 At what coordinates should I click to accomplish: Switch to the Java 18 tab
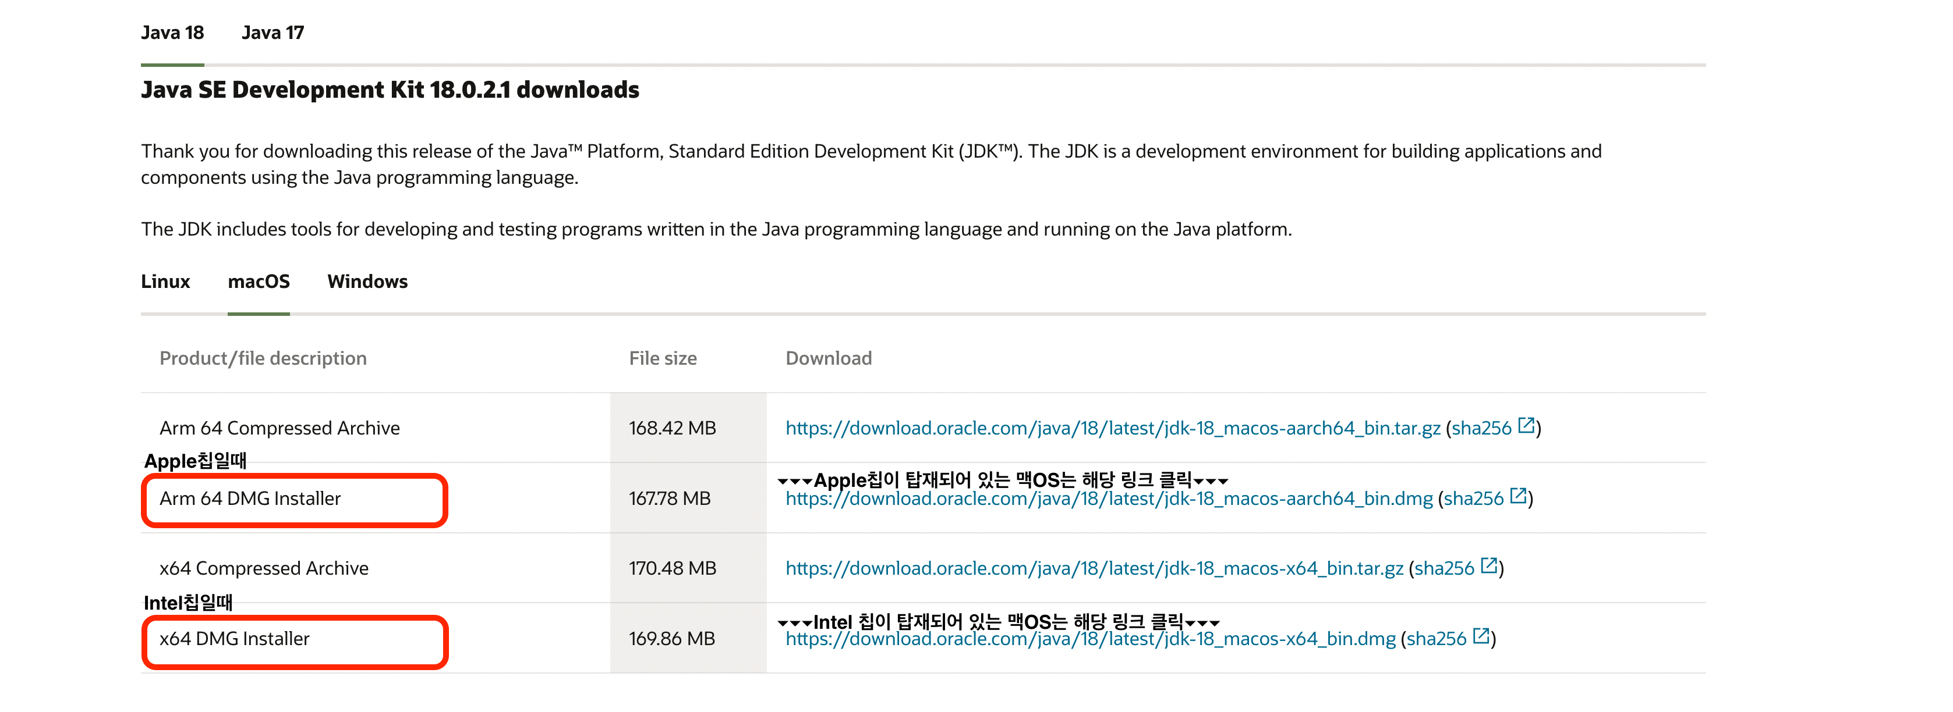pos(172,33)
